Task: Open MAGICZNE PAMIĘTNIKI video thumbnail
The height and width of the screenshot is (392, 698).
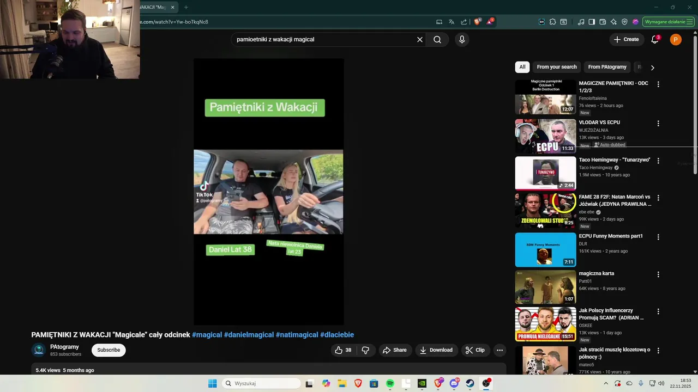Action: 545,97
